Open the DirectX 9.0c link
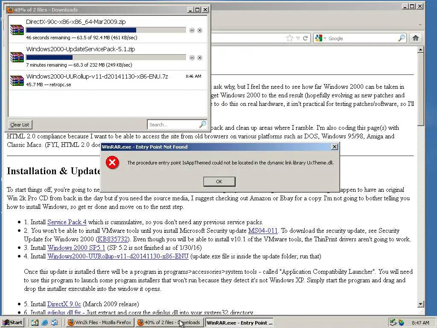437x328 pixels. click(x=64, y=304)
